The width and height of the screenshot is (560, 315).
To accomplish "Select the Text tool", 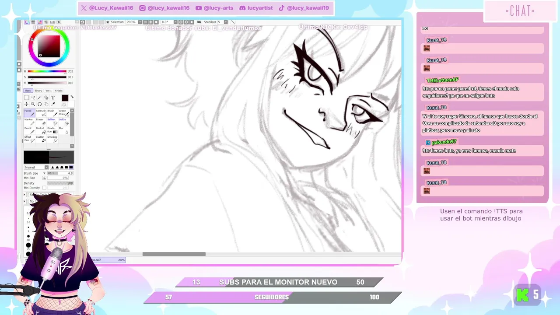I will coord(53,98).
